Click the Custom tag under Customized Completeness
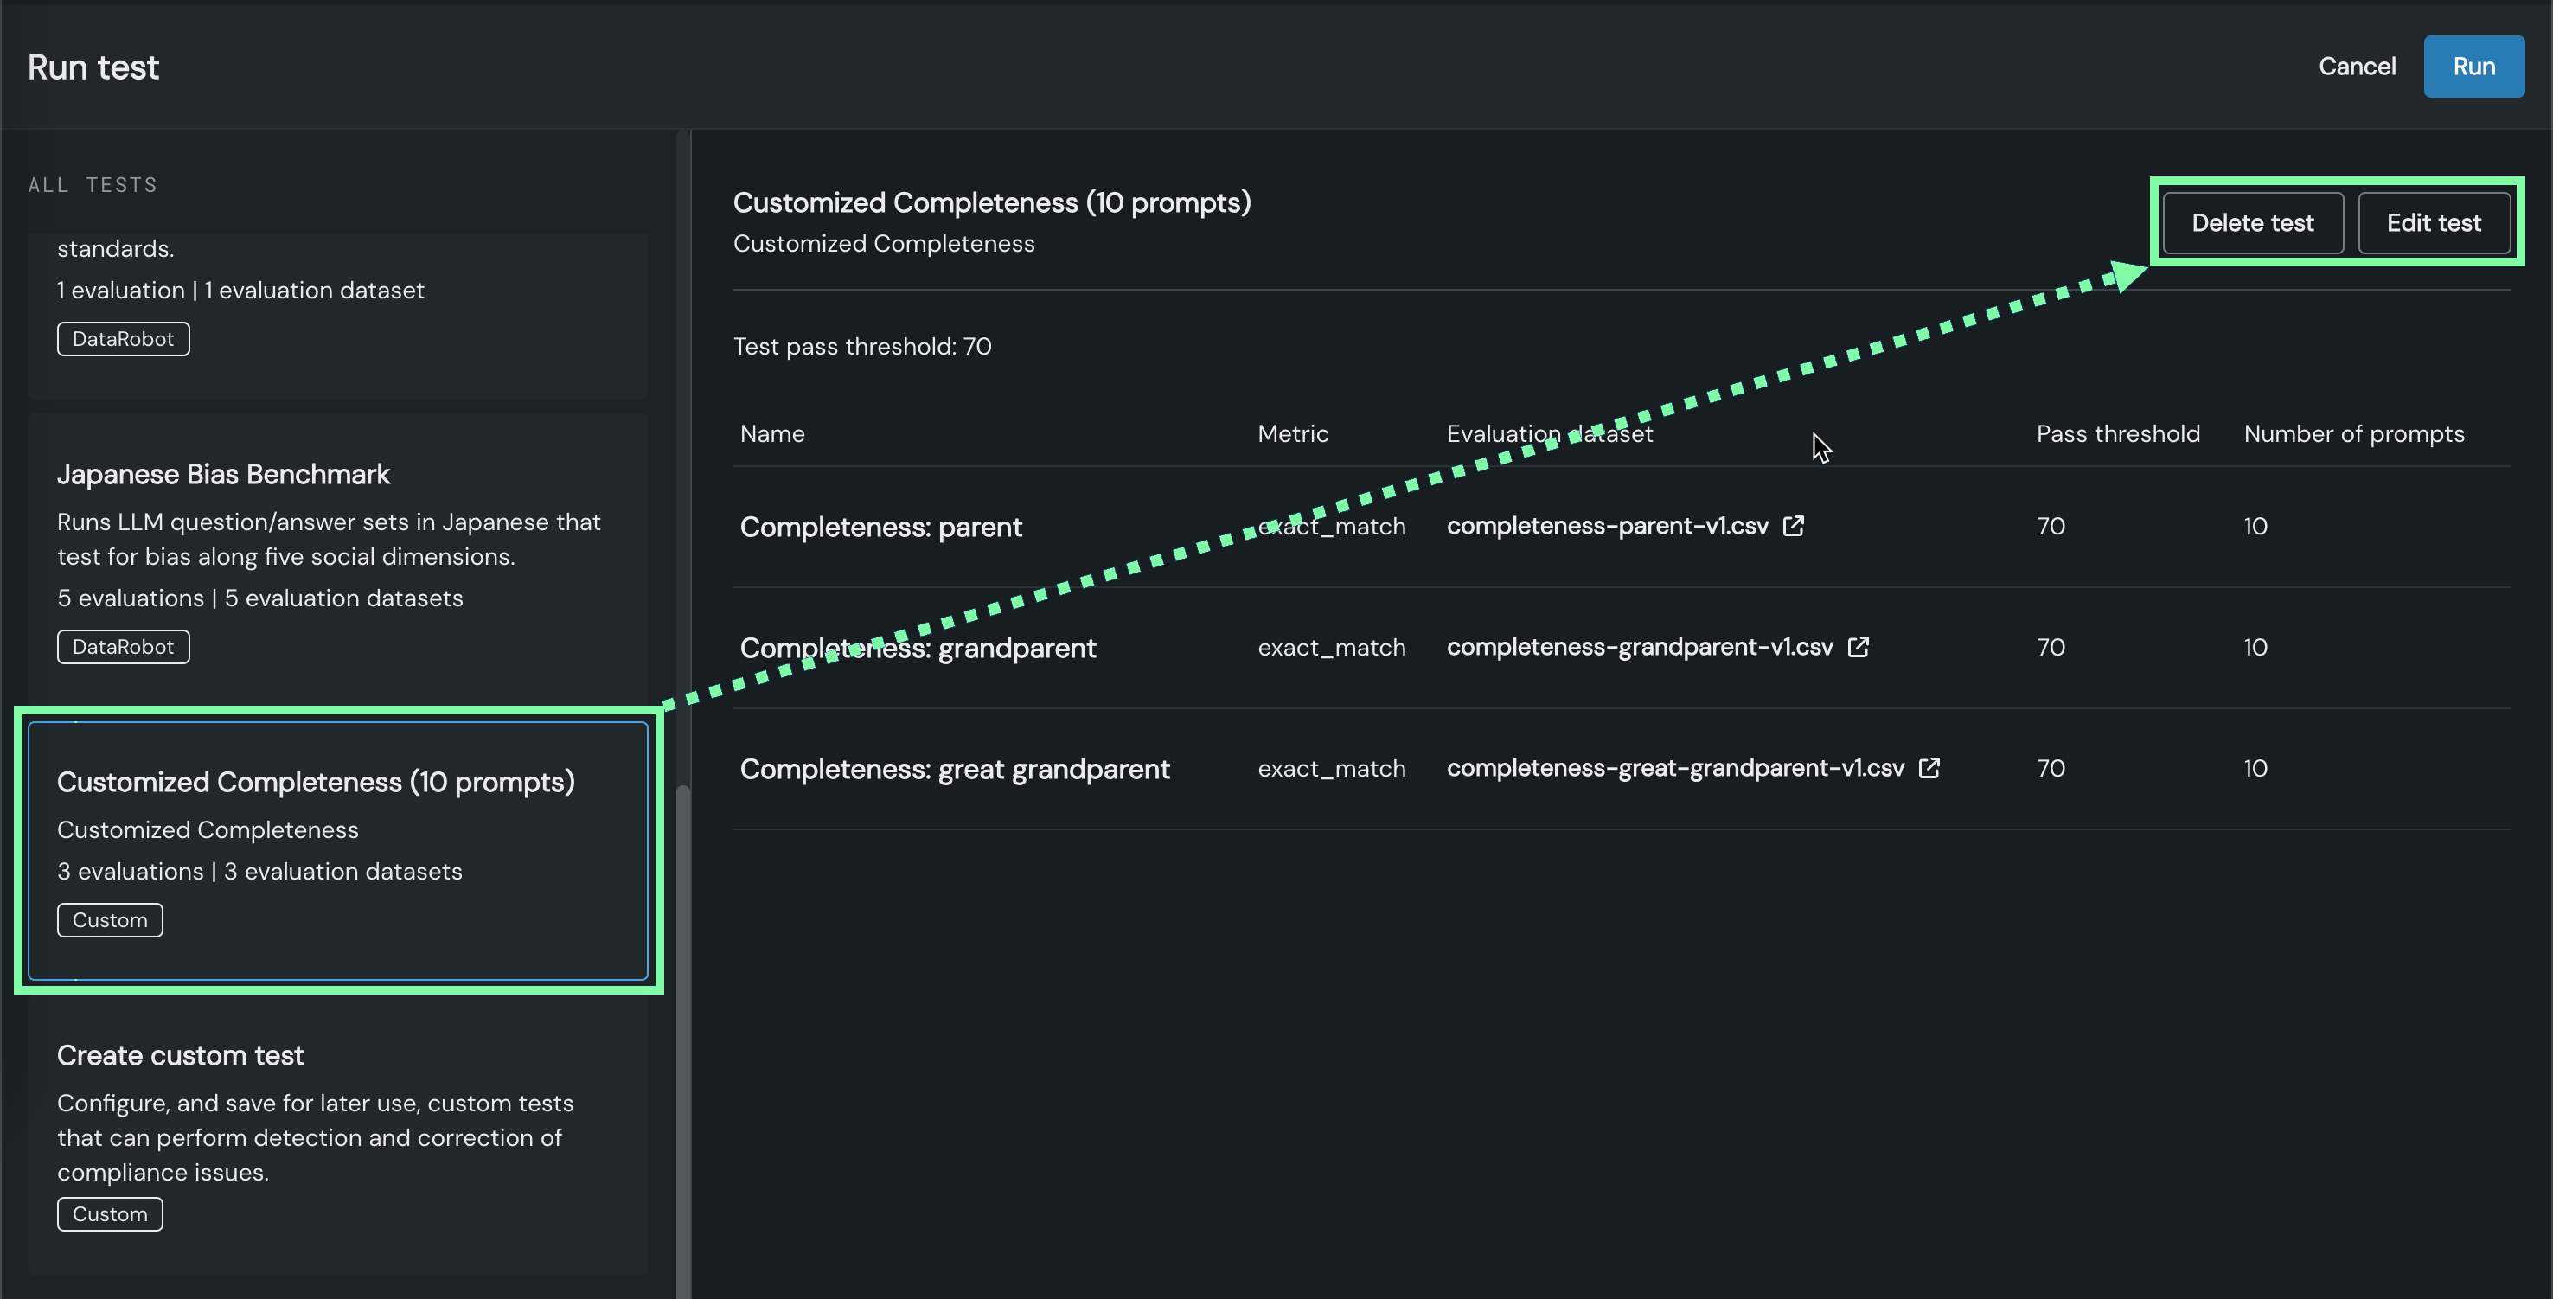The height and width of the screenshot is (1299, 2553). pyautogui.click(x=109, y=920)
